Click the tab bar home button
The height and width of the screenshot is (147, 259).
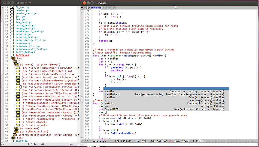(x=82, y=8)
